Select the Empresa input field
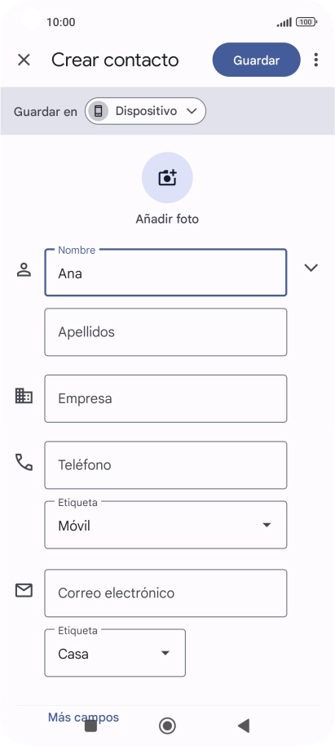 pos(165,398)
